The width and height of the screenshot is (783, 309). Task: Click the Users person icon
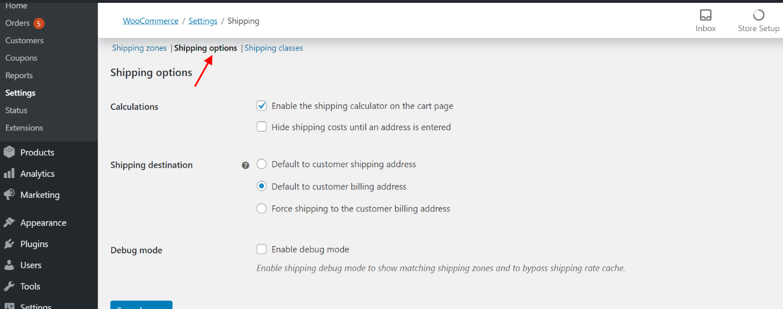pyautogui.click(x=9, y=265)
